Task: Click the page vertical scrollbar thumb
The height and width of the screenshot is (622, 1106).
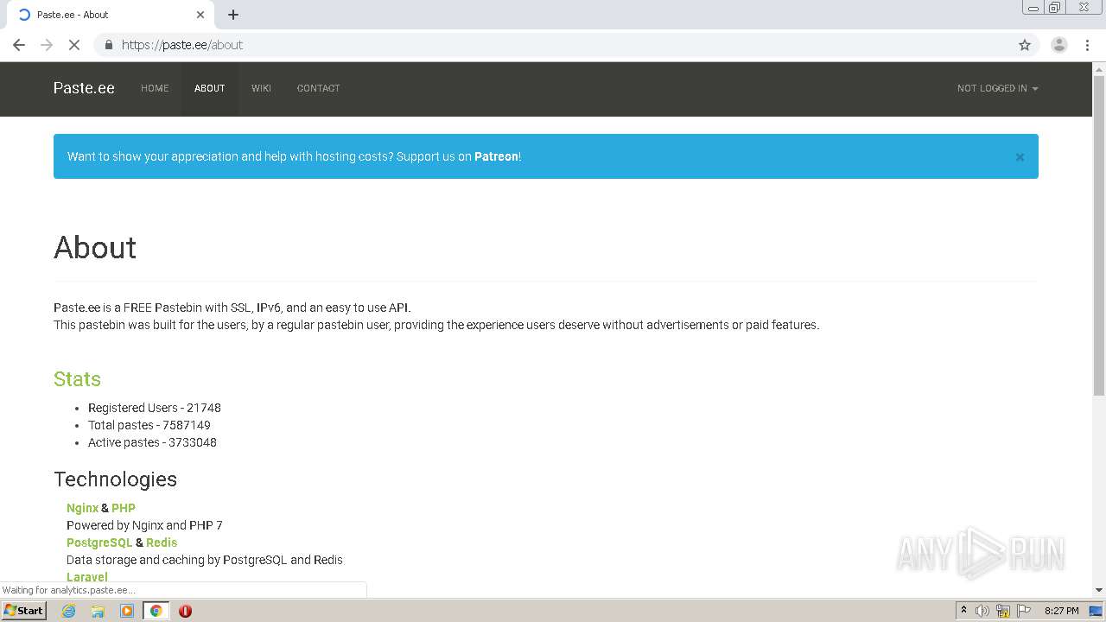Action: point(1099,235)
